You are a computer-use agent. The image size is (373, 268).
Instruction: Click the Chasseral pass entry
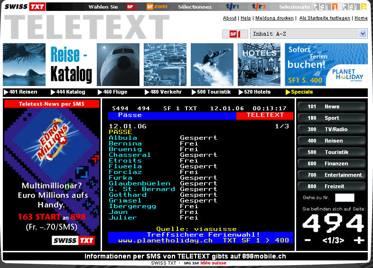tap(130, 155)
